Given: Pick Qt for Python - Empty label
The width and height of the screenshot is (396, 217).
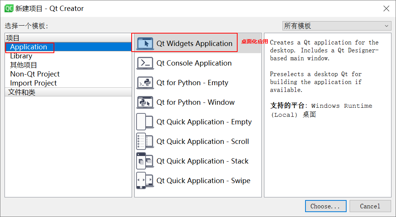Looking at the screenshot, I should (192, 83).
